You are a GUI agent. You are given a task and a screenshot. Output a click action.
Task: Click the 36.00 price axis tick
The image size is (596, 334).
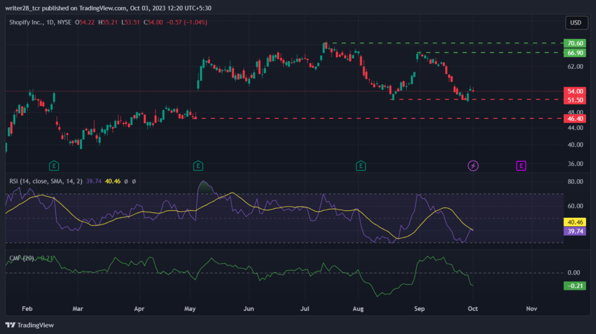(x=575, y=164)
